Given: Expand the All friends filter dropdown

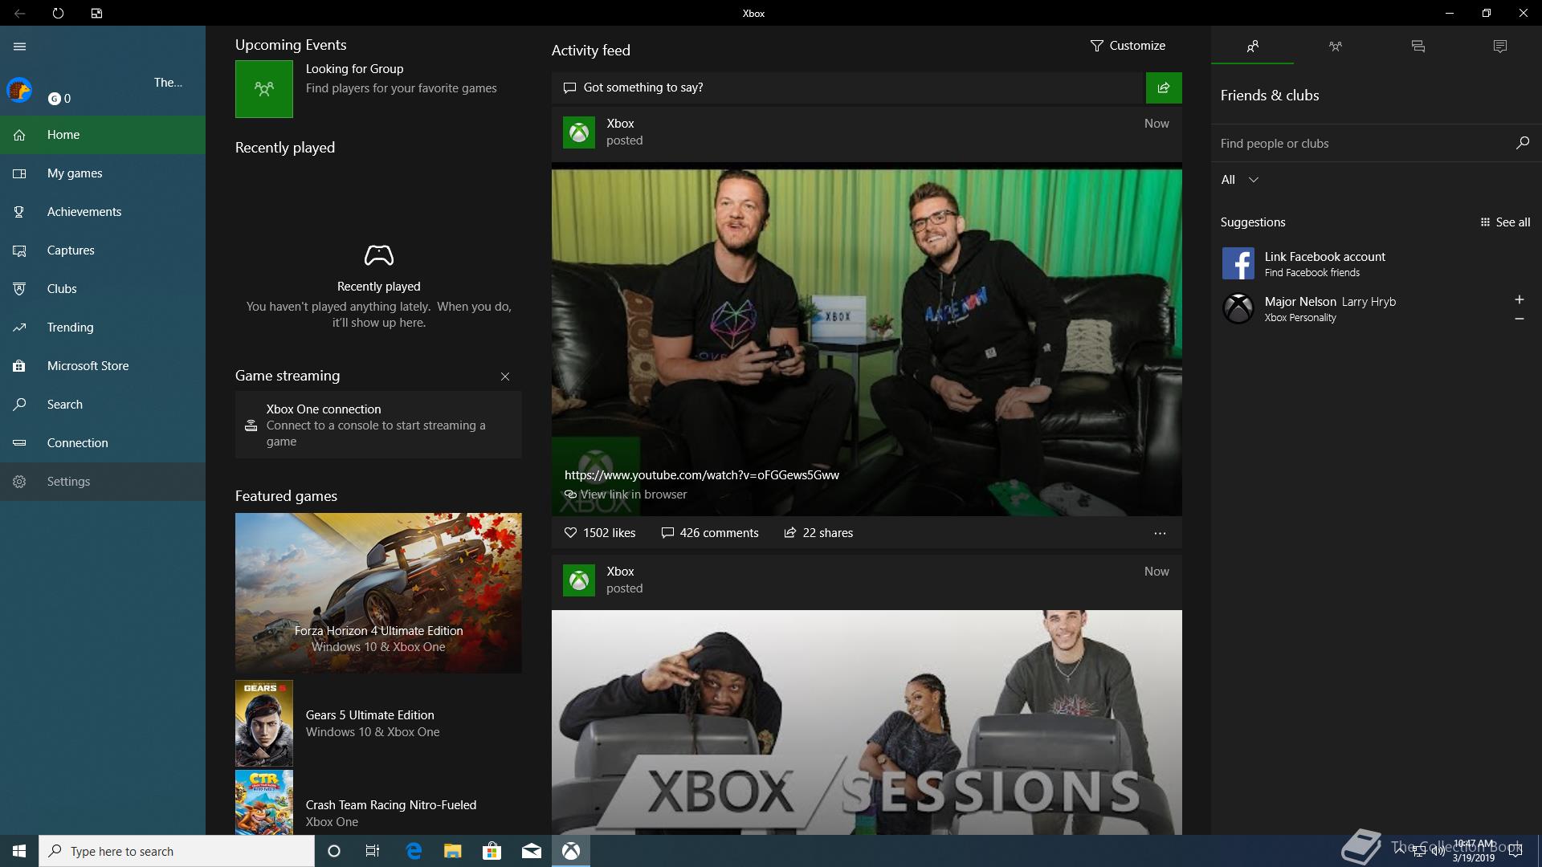Looking at the screenshot, I should pyautogui.click(x=1239, y=180).
